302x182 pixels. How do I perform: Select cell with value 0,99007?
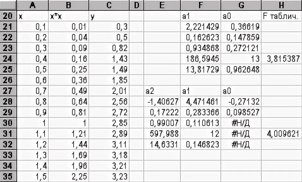pos(162,123)
